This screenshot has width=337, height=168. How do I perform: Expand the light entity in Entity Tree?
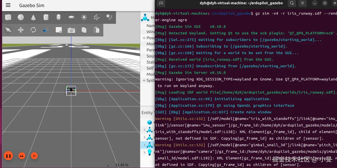pos(145,153)
